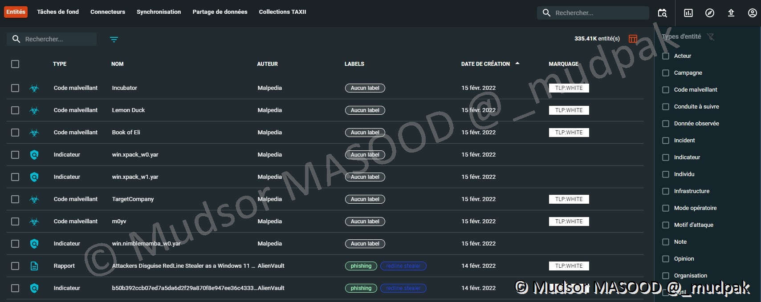Clear entity type filters icon
The height and width of the screenshot is (302, 761).
pyautogui.click(x=711, y=37)
